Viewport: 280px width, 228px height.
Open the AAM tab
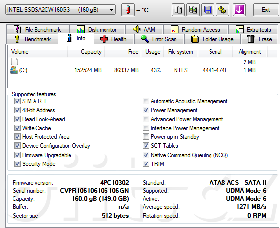click(144, 29)
